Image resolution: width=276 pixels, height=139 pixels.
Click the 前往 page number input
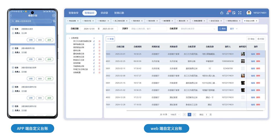pos(206,114)
